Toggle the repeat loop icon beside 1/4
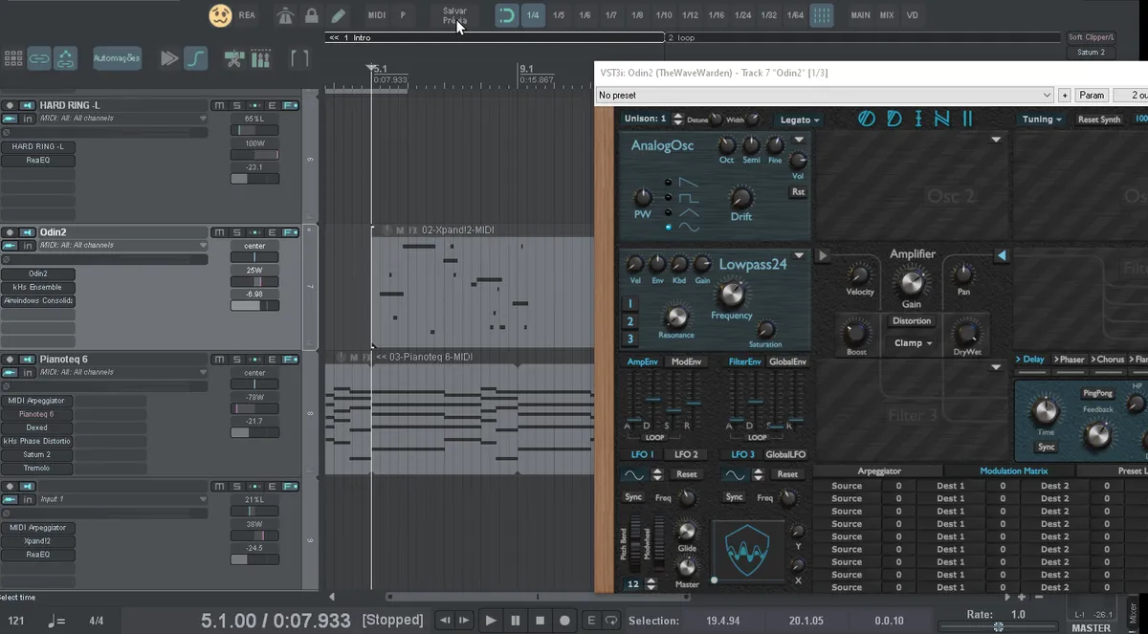 click(506, 15)
